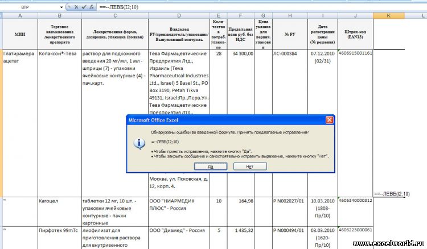Close the Microsoft Office Excel dialog
The width and height of the screenshot is (427, 249).
tap(329, 120)
